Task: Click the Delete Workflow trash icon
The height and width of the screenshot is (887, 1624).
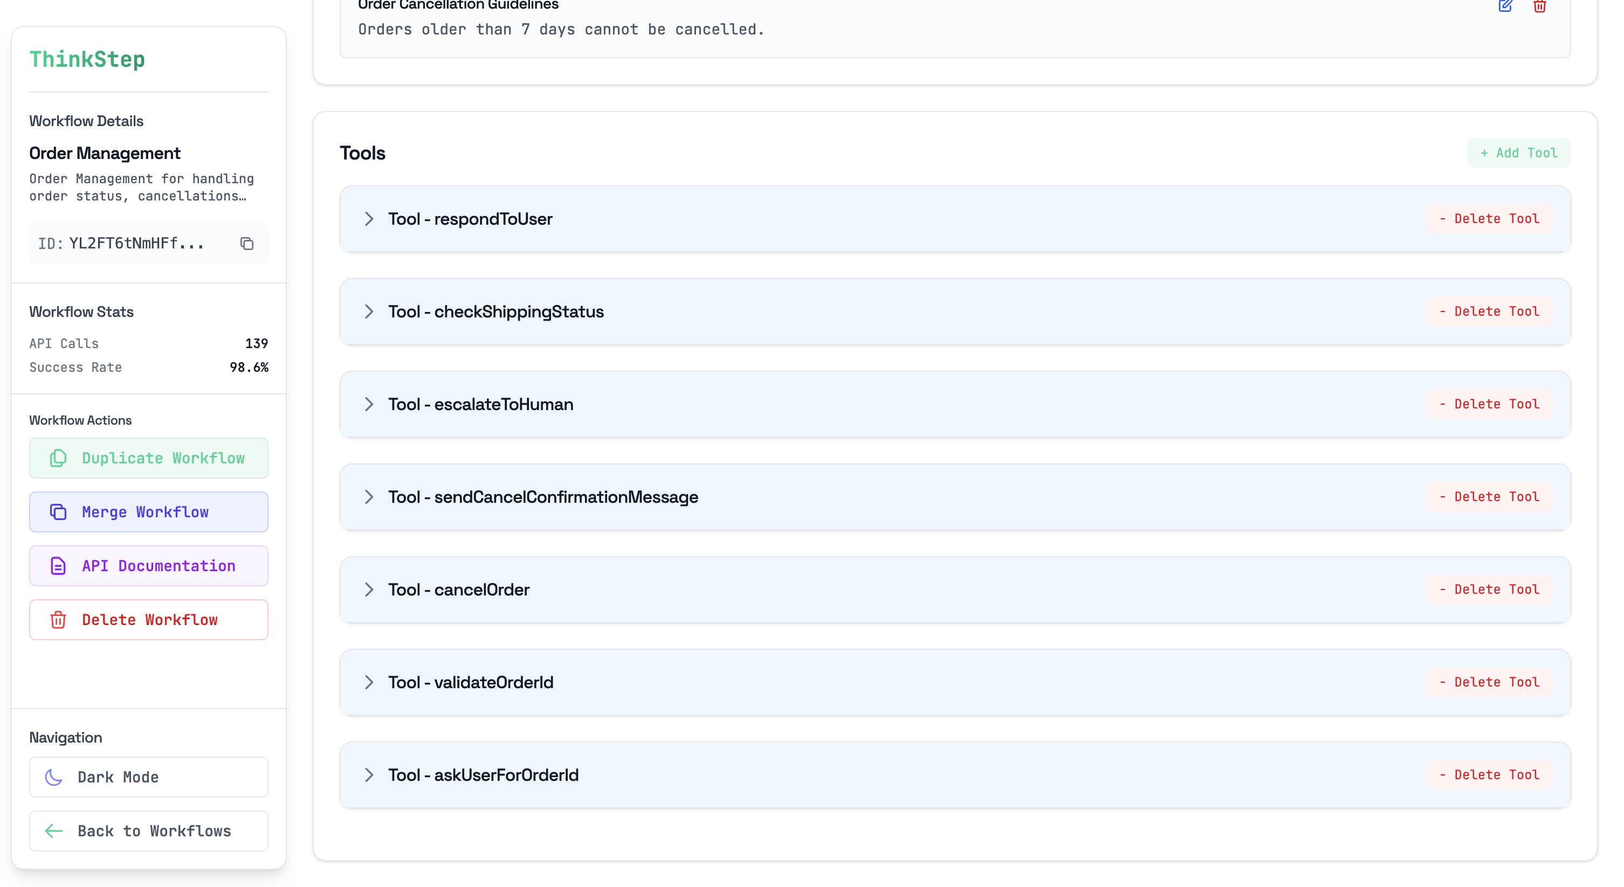Action: 58,620
